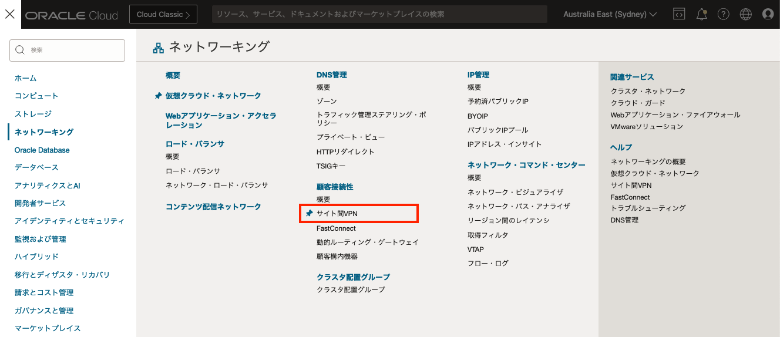This screenshot has height=337, width=780.
Task: Open FastConnect under 顧客接続性
Action: tap(336, 228)
